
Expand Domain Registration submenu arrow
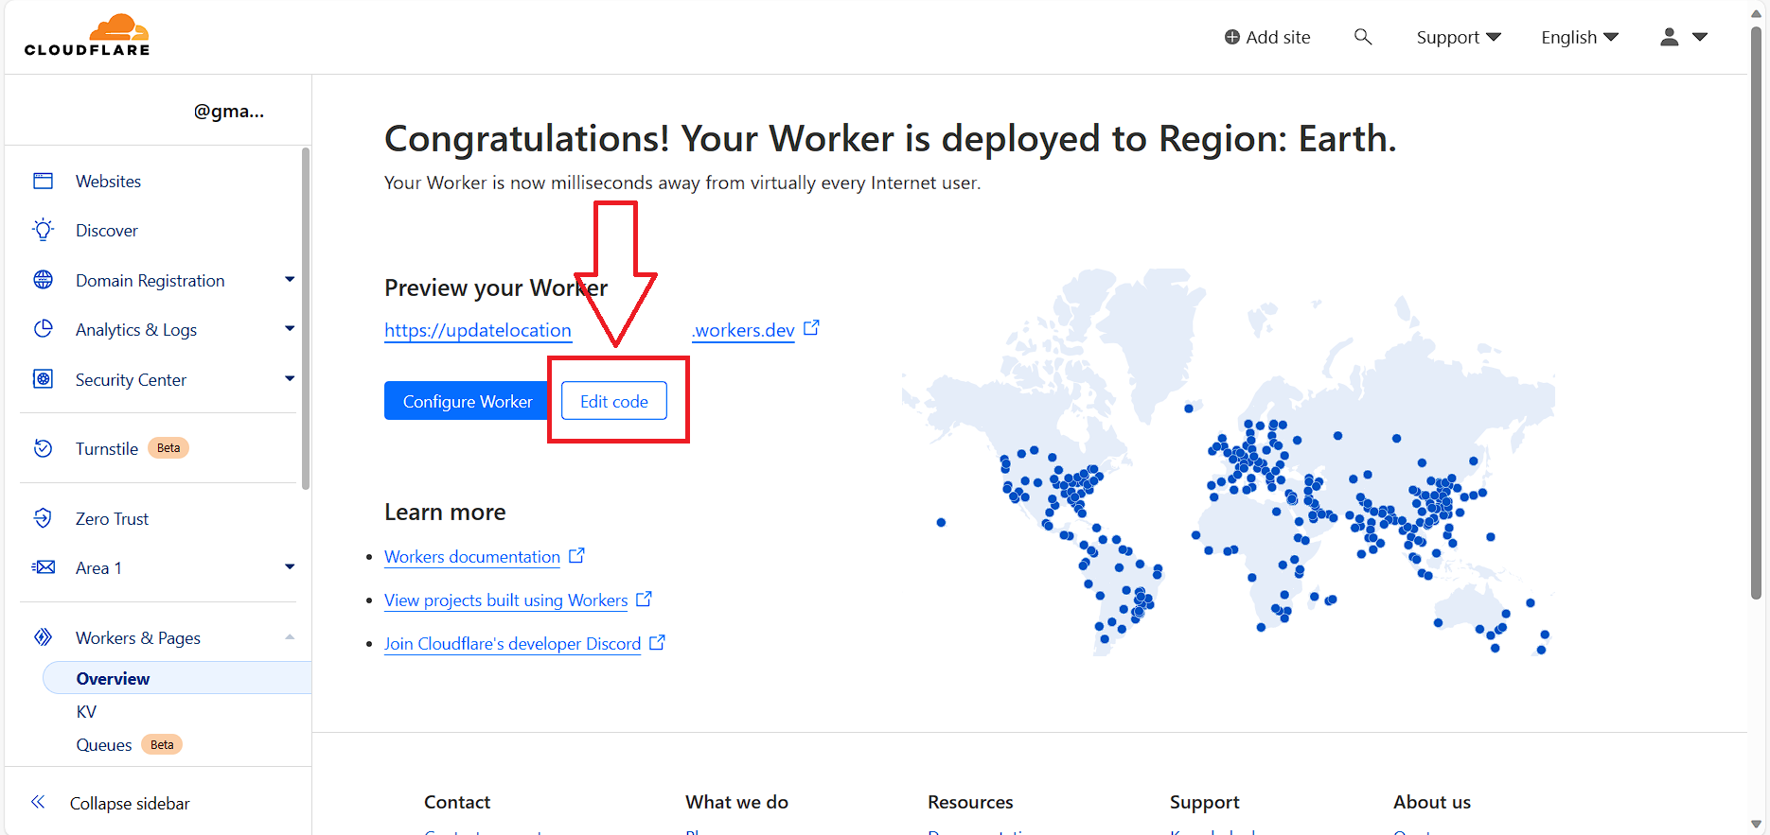tap(290, 279)
